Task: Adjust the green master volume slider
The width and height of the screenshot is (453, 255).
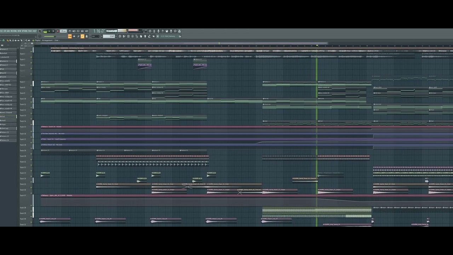Action: [x=55, y=36]
